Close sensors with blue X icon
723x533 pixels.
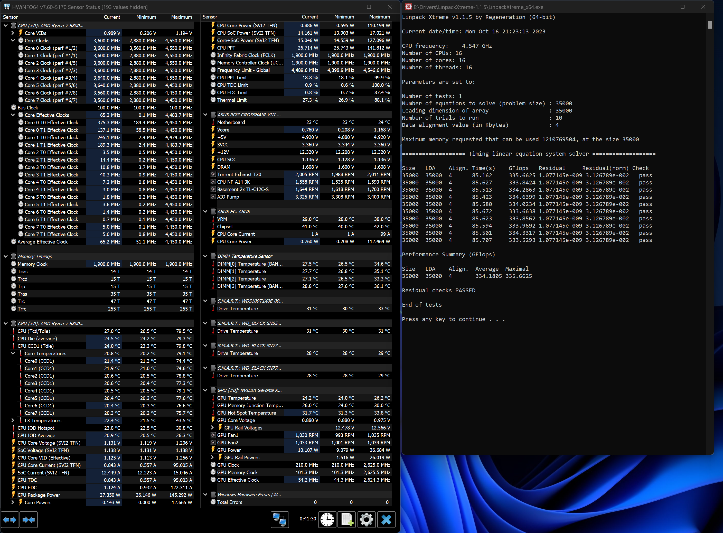(x=386, y=519)
